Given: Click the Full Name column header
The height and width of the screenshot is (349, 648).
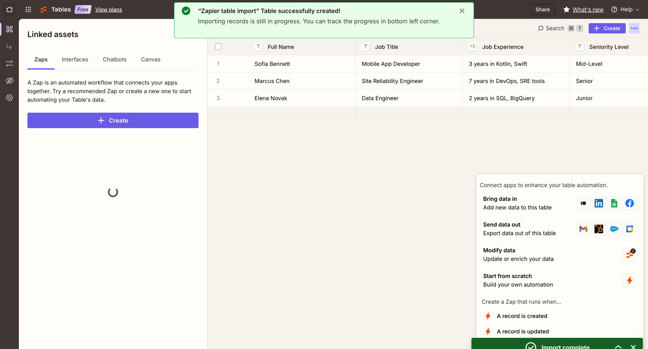Looking at the screenshot, I should click(301, 47).
